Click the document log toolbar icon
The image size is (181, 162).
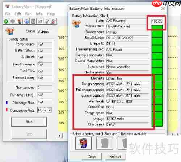click(x=33, y=21)
